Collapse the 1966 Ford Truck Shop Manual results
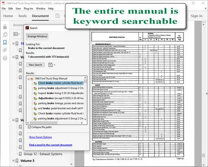The height and width of the screenshot is (167, 208). (x=29, y=79)
